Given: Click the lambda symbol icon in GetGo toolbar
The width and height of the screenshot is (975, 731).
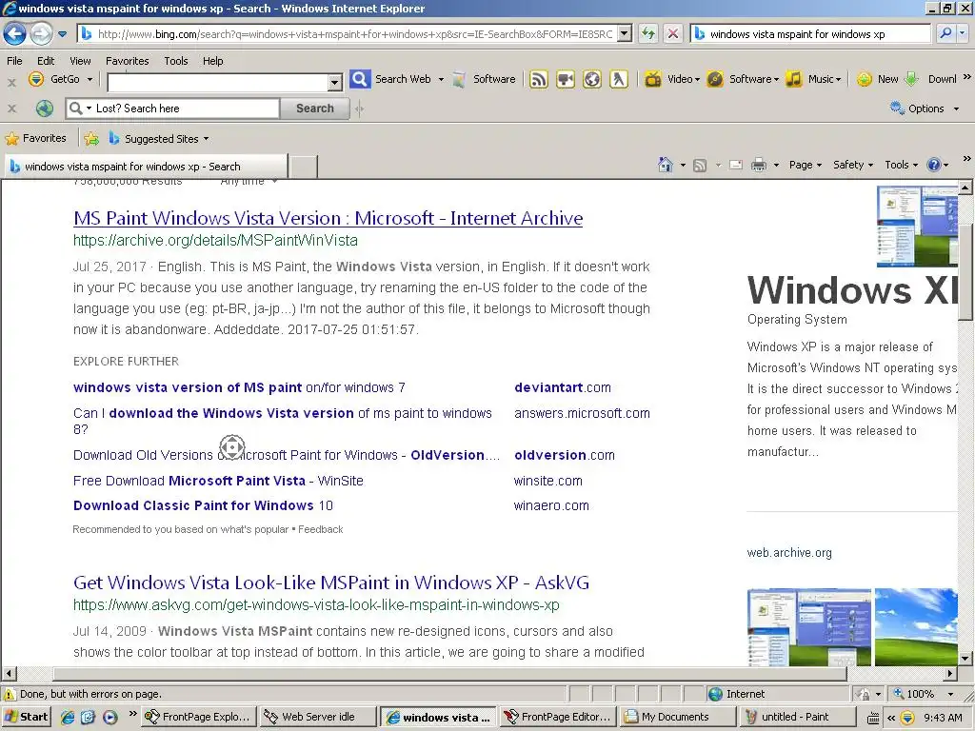Looking at the screenshot, I should pyautogui.click(x=619, y=79).
